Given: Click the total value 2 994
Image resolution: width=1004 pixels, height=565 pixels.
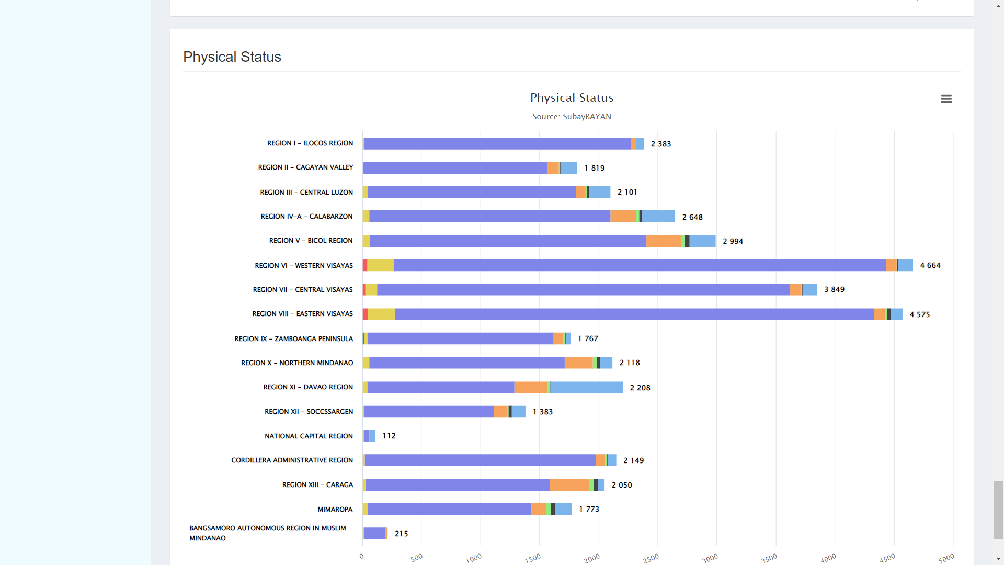Looking at the screenshot, I should 733,242.
